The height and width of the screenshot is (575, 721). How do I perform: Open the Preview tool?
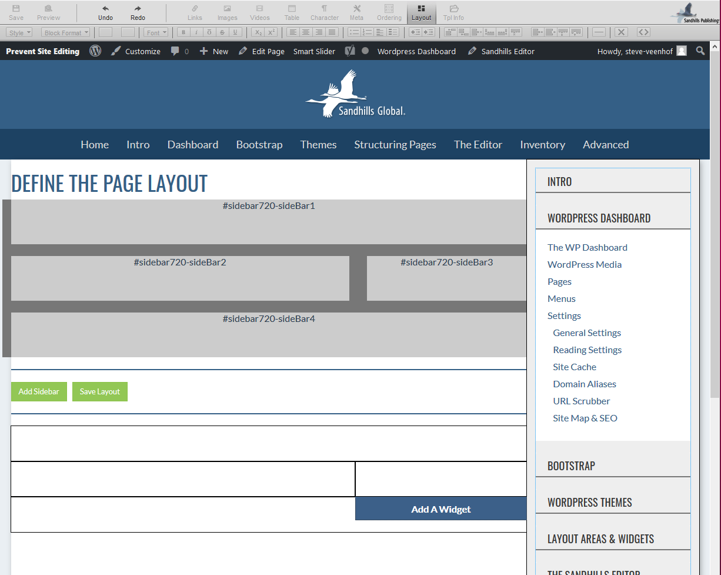(x=48, y=12)
